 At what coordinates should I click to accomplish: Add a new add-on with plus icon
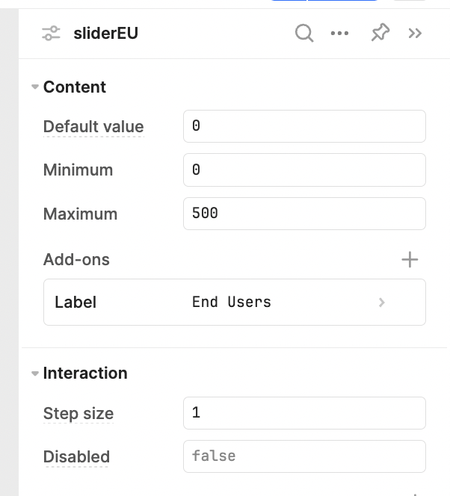[x=410, y=260]
